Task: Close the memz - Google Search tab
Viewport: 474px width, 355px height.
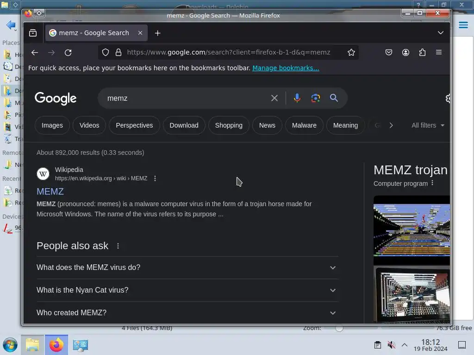Action: click(140, 33)
